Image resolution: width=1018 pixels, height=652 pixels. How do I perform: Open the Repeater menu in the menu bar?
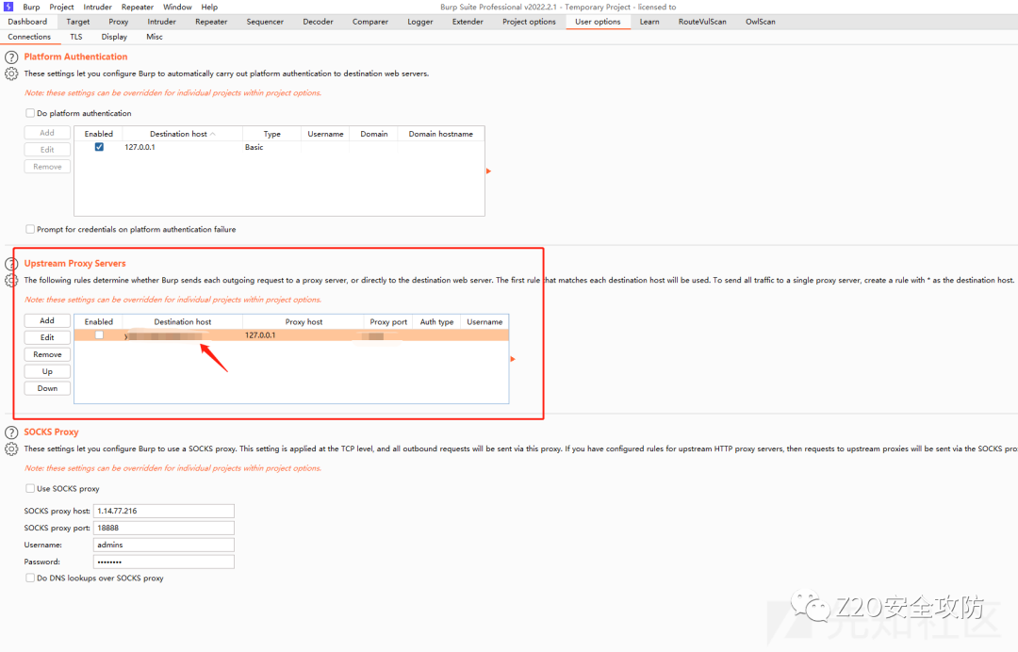tap(138, 8)
